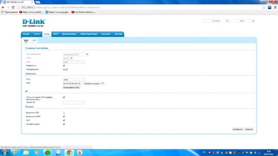Open the Межсетевой экран tab
This screenshot has width=278, height=156.
pos(89,34)
